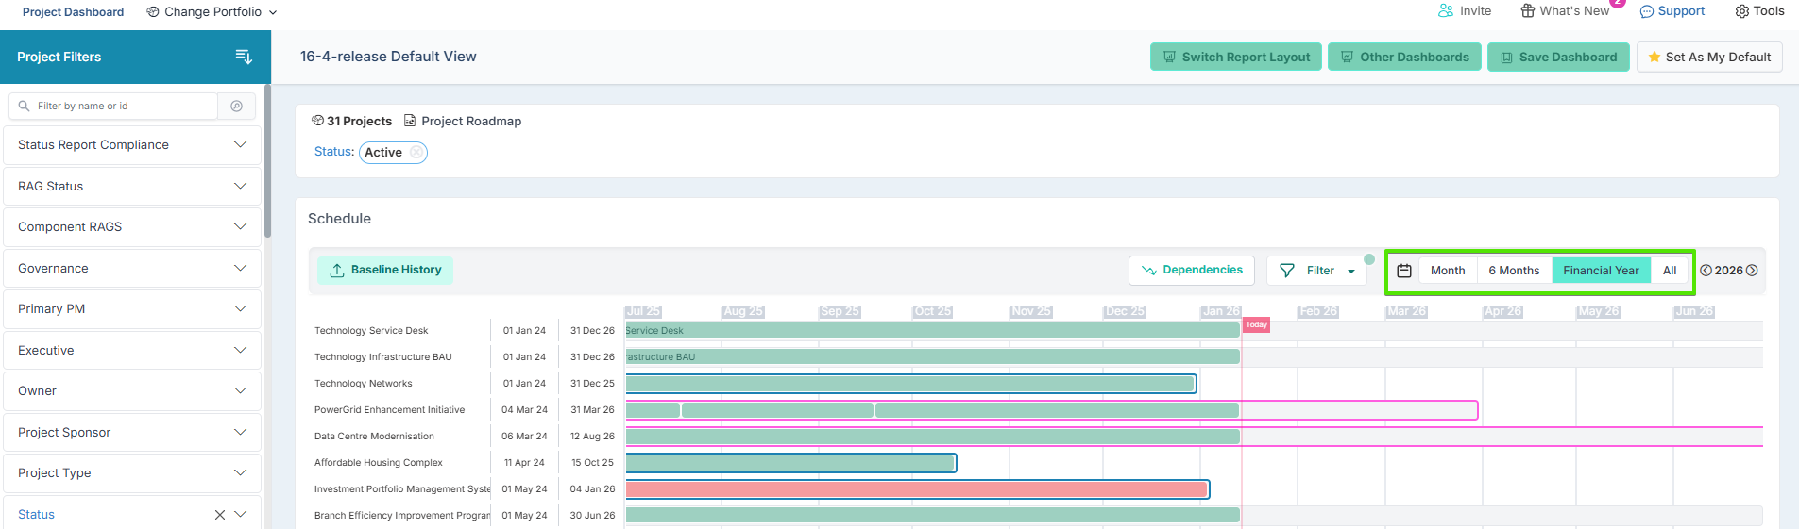Show All timeline range
The width and height of the screenshot is (1799, 529).
coord(1670,271)
